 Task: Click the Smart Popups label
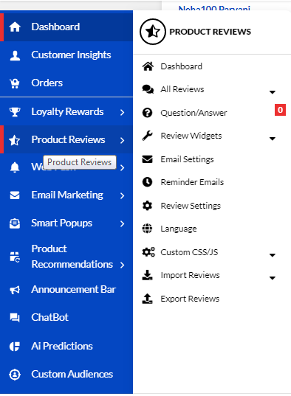coord(61,223)
